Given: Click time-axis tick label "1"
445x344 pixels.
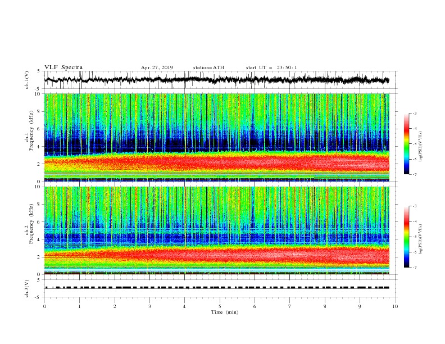Looking at the screenshot, I should tap(79, 306).
